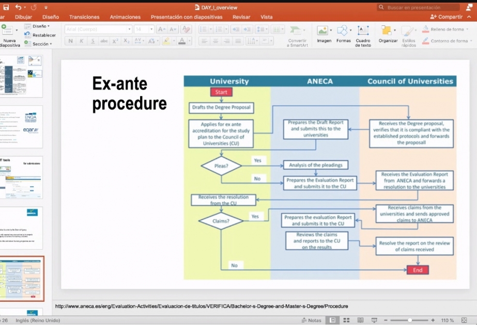Open the Revisar tab
The height and width of the screenshot is (325, 477).
coord(241,17)
